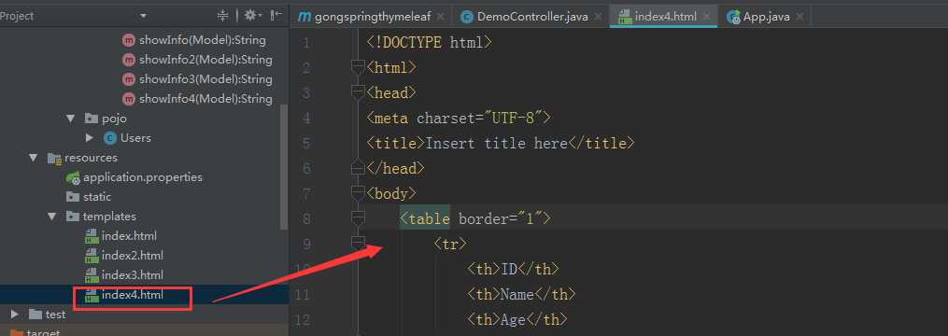Select showInfo3(Model):String method in tree
This screenshot has height=336, width=948.
pos(205,79)
